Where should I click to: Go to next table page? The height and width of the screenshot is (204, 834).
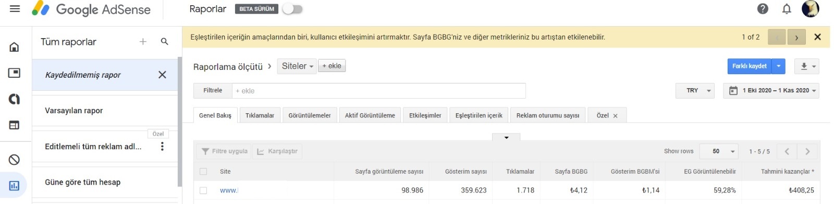click(807, 151)
